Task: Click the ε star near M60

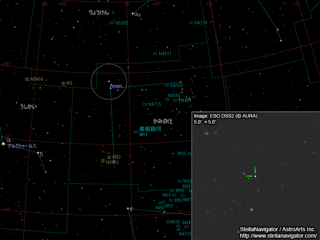Action: pyautogui.click(x=128, y=208)
